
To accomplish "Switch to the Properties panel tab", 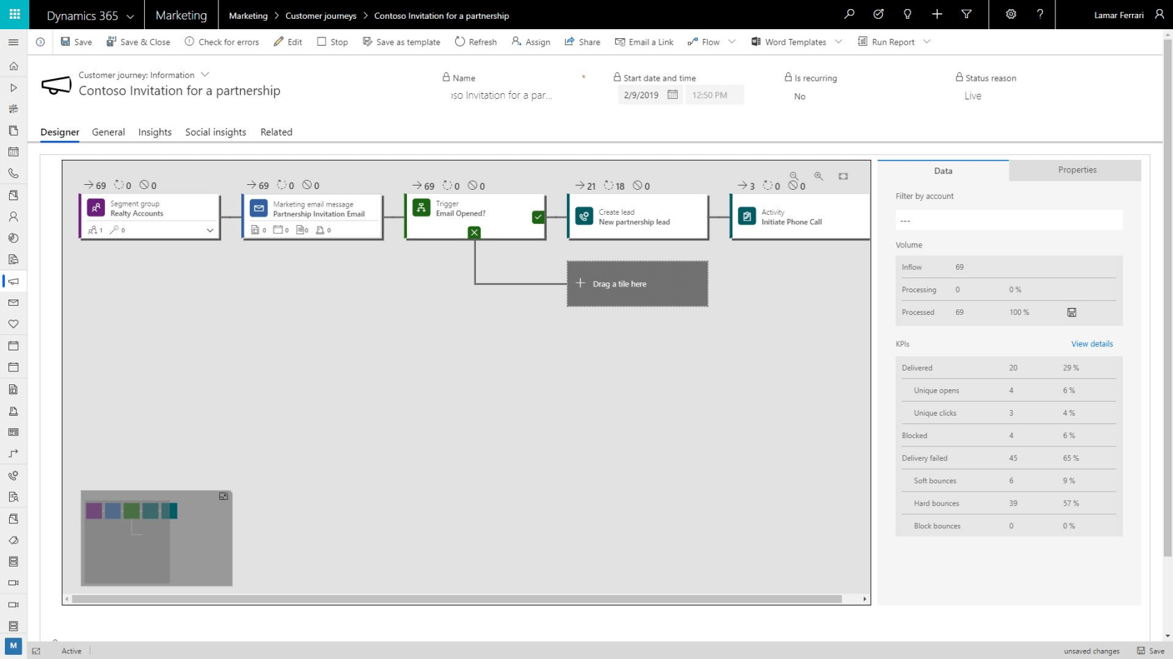I will [1076, 170].
